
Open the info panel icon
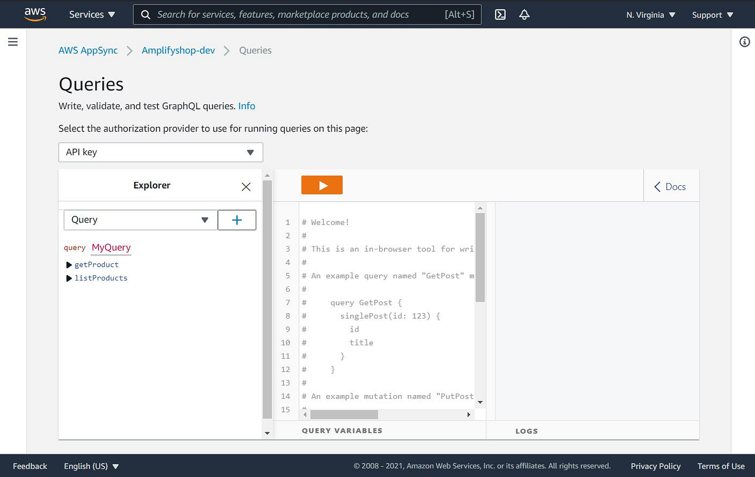pos(744,41)
